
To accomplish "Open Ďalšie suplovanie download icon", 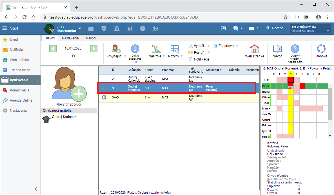I will 135,49.
